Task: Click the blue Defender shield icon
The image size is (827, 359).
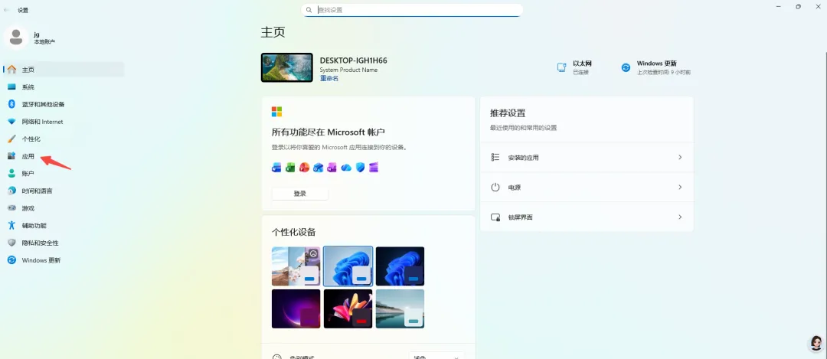Action: (360, 168)
